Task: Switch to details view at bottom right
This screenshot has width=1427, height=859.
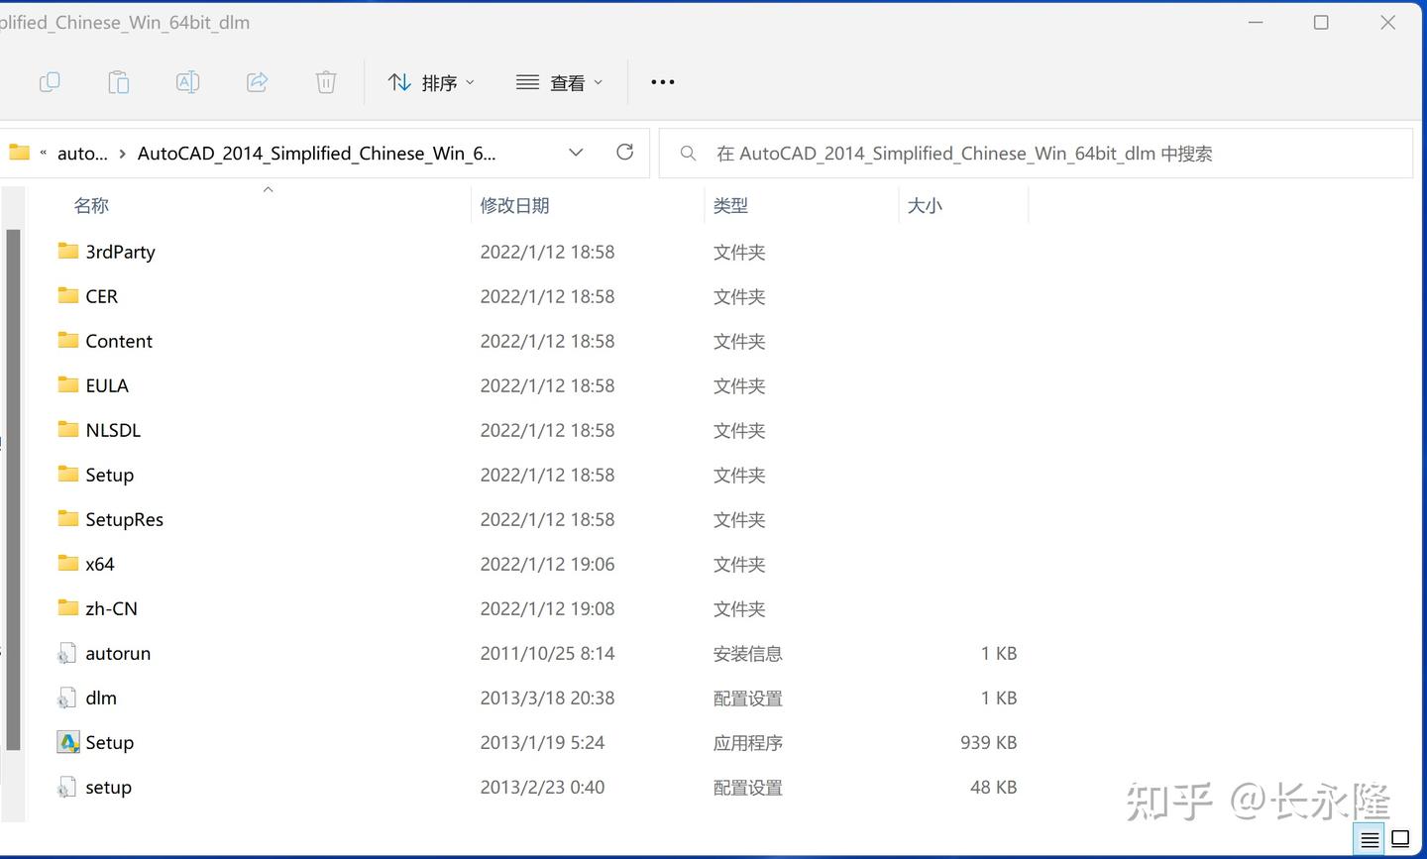Action: 1369,838
